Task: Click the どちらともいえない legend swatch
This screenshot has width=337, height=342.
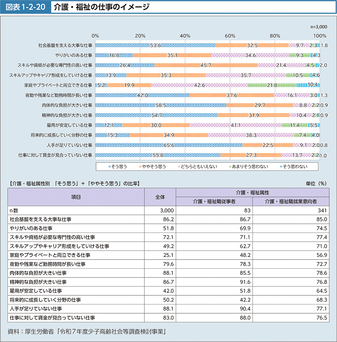Action: click(179, 167)
